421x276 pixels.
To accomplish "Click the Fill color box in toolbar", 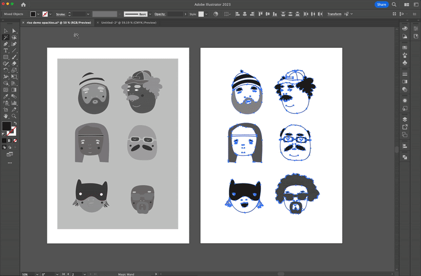I will coord(6,126).
